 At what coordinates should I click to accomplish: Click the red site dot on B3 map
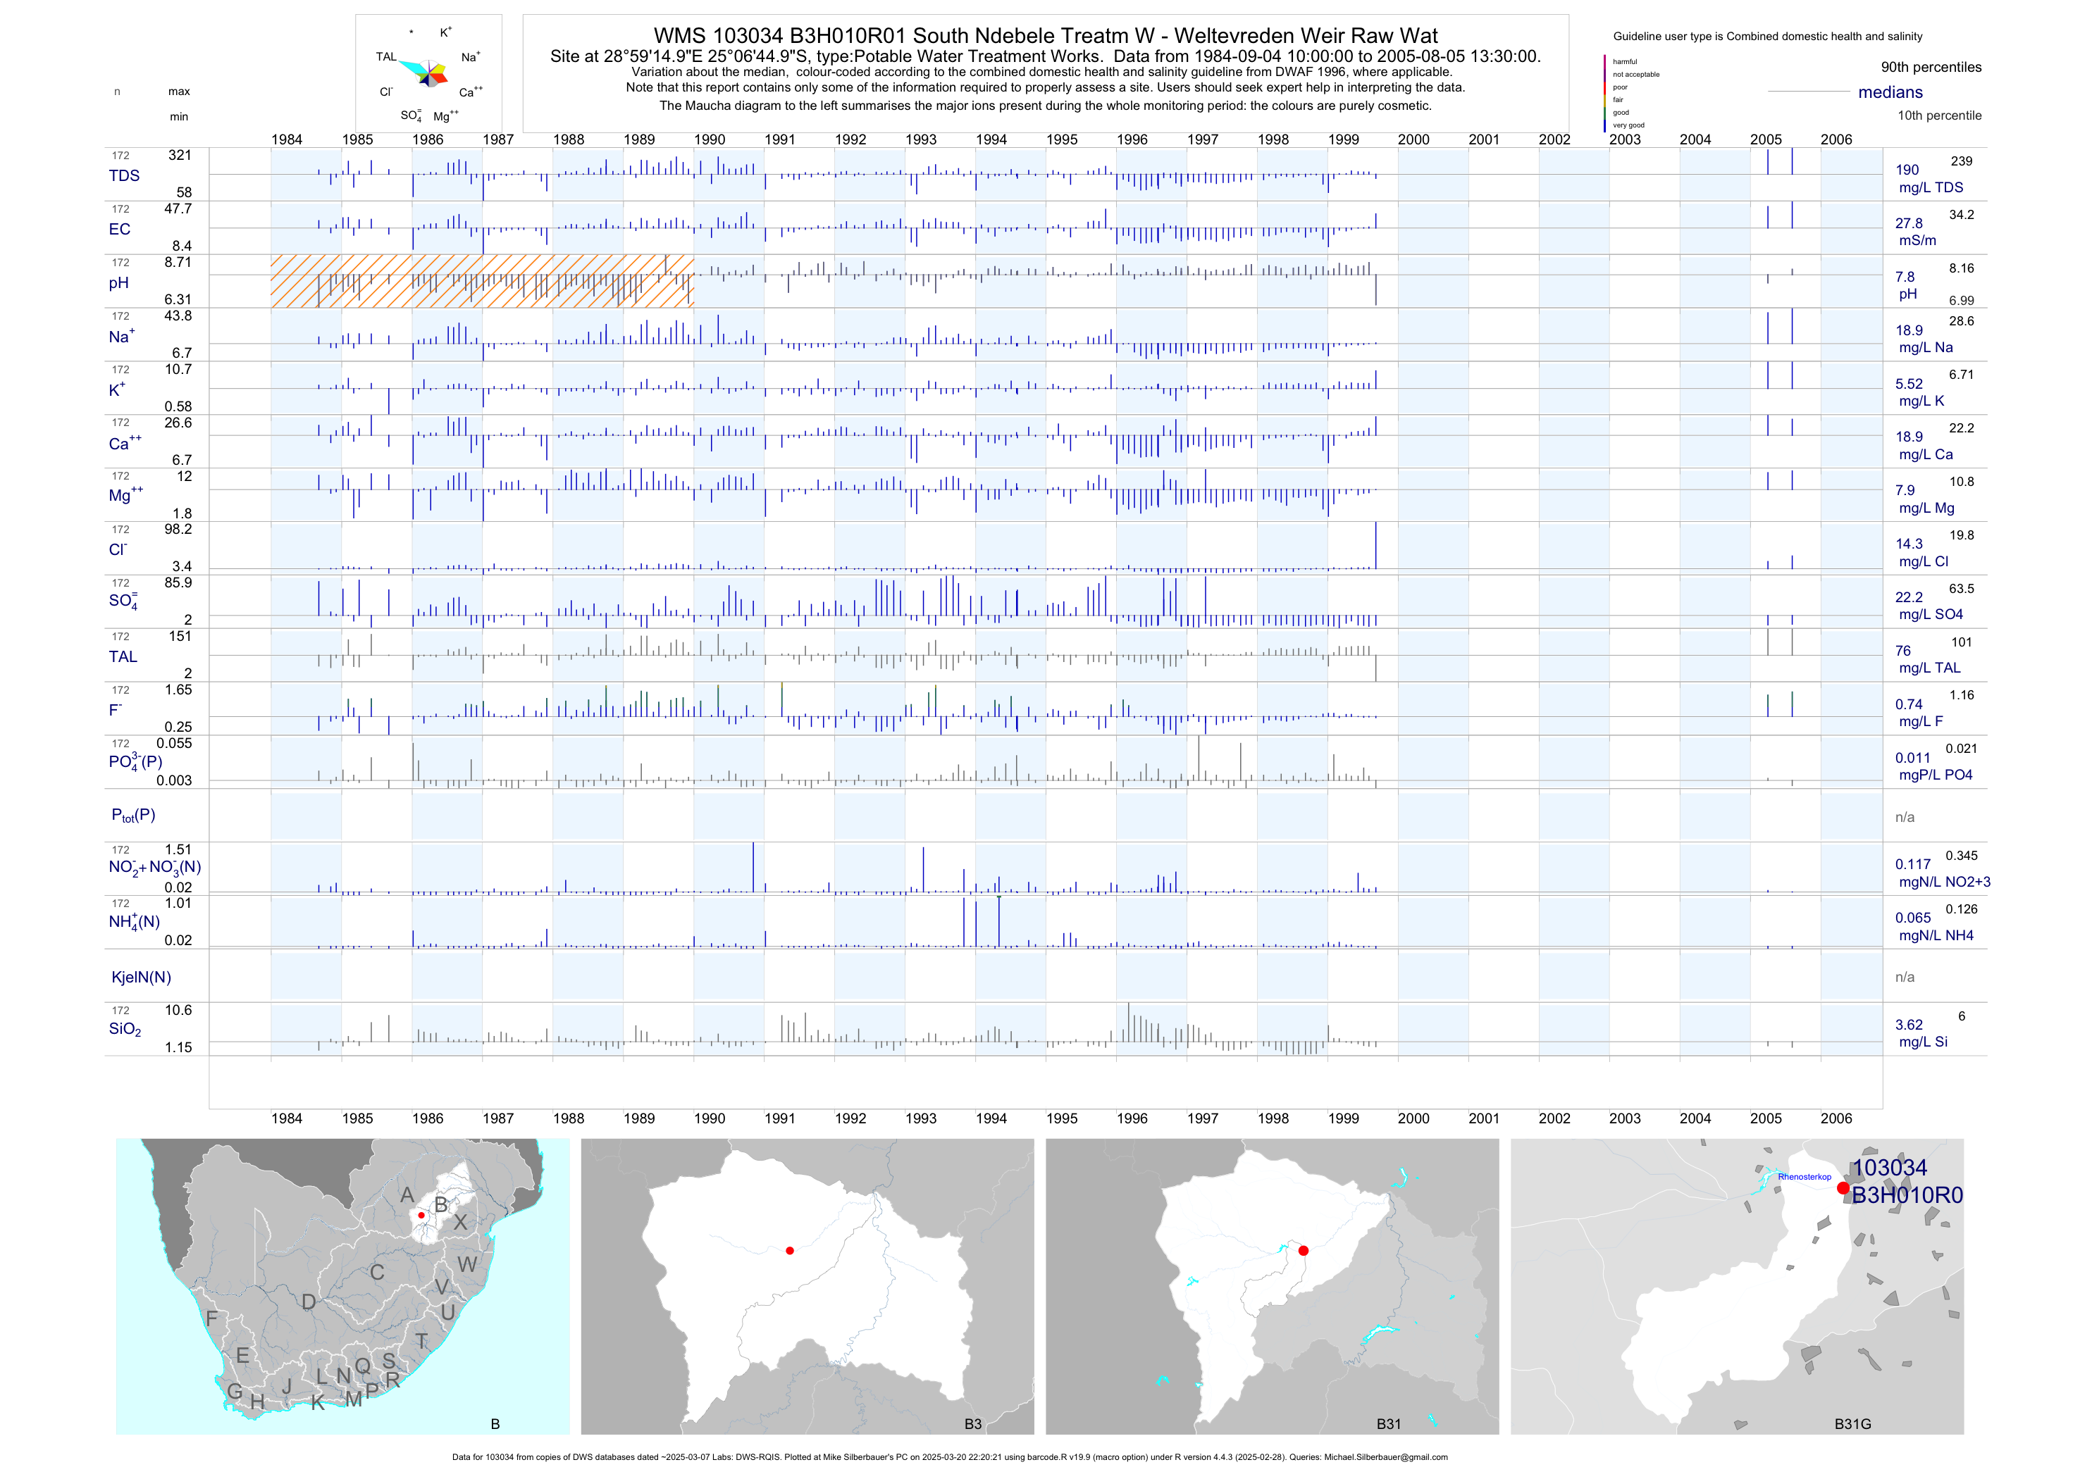[x=789, y=1250]
